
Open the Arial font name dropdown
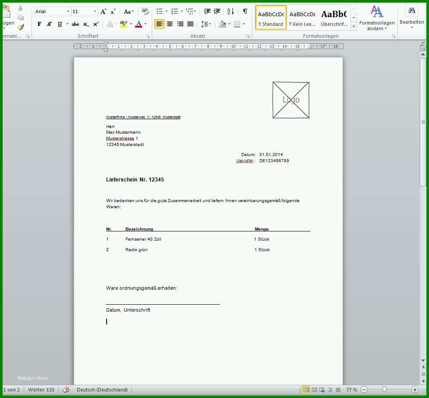pyautogui.click(x=68, y=11)
